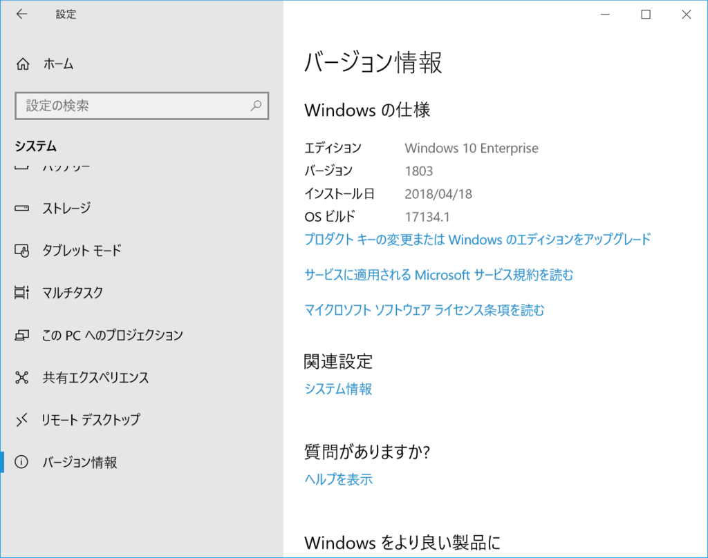
Task: Click the search magnifier icon
Action: point(256,106)
